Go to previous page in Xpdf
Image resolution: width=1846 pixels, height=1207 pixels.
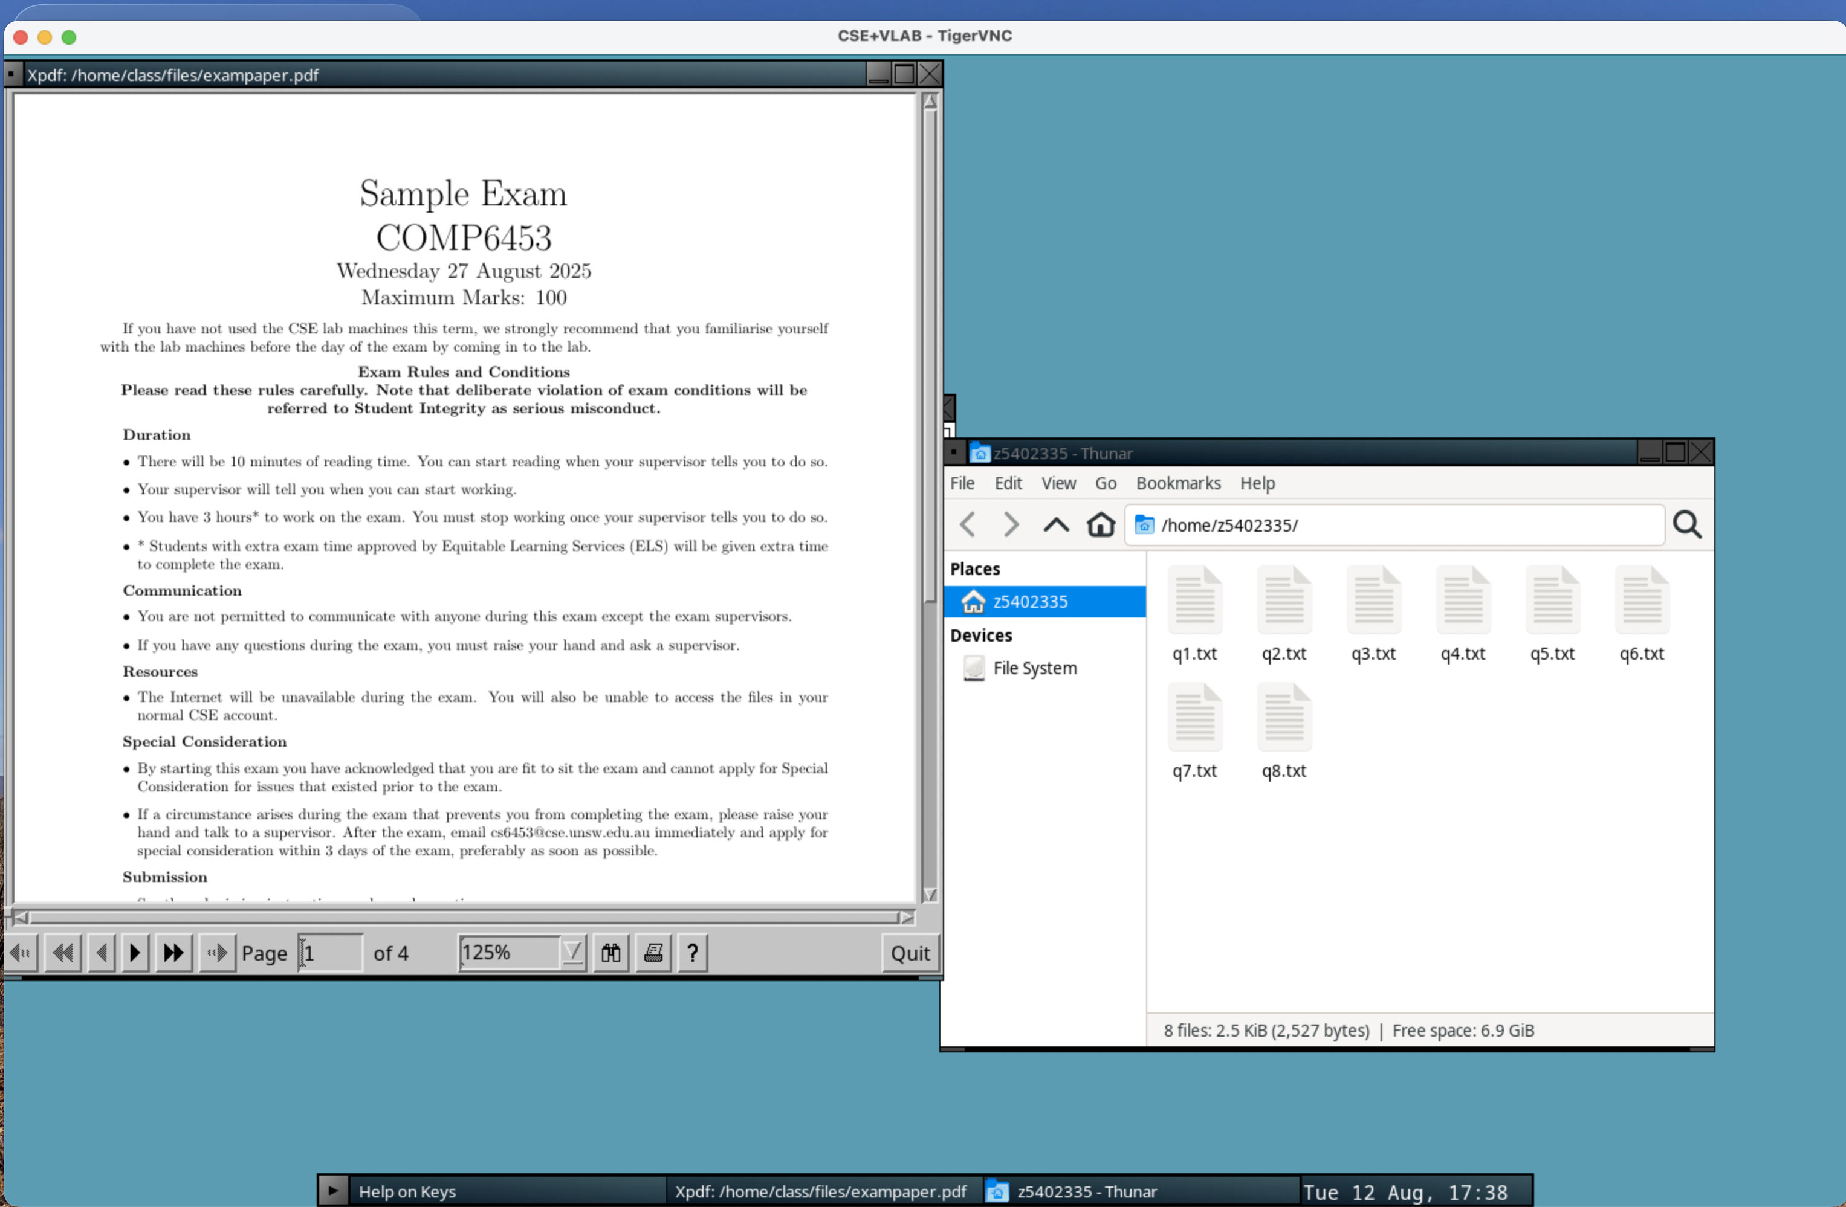coord(101,953)
